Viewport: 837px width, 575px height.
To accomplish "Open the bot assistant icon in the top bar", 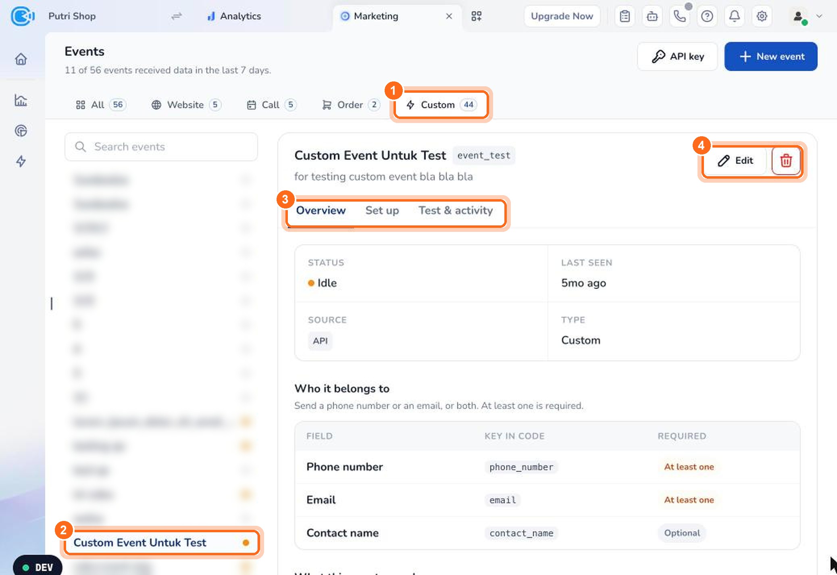I will pos(652,16).
